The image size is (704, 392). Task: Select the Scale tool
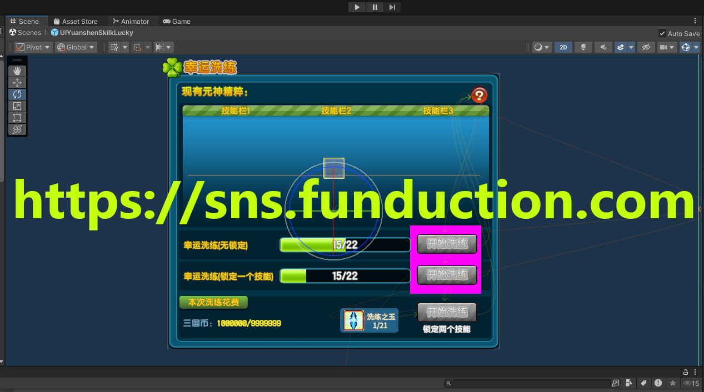tap(17, 106)
